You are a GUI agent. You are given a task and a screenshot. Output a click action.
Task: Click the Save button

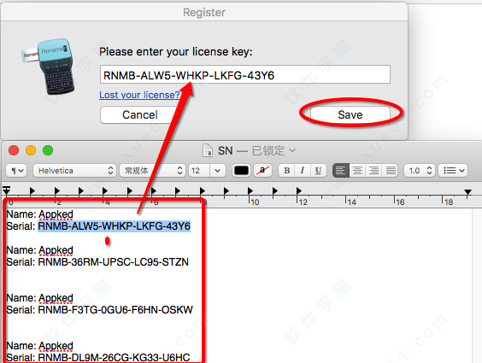tap(350, 114)
